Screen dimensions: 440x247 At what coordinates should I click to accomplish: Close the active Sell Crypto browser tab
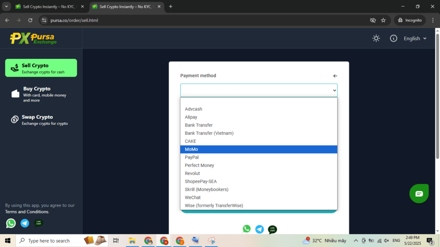coord(159,6)
